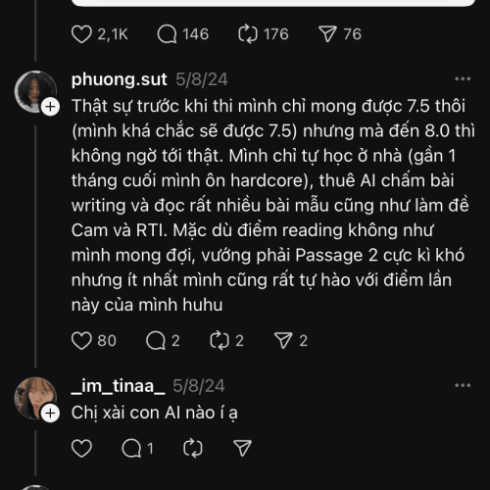Image resolution: width=490 pixels, height=490 pixels.
Task: Open phuong.sut's comment text about 8.0 score
Action: click(x=273, y=205)
